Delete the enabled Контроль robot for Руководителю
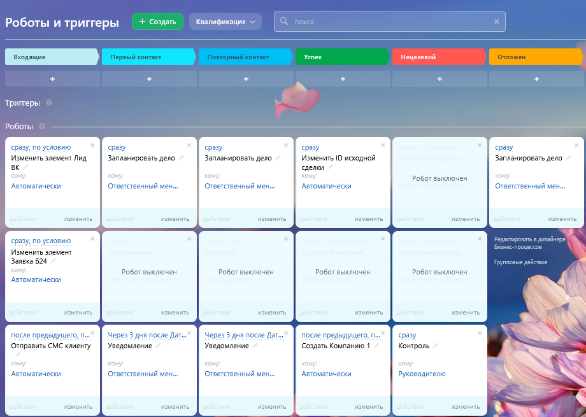The height and width of the screenshot is (417, 586). pyautogui.click(x=480, y=333)
